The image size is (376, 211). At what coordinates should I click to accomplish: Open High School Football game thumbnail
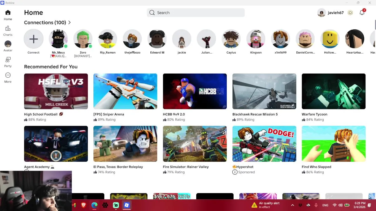[56, 91]
